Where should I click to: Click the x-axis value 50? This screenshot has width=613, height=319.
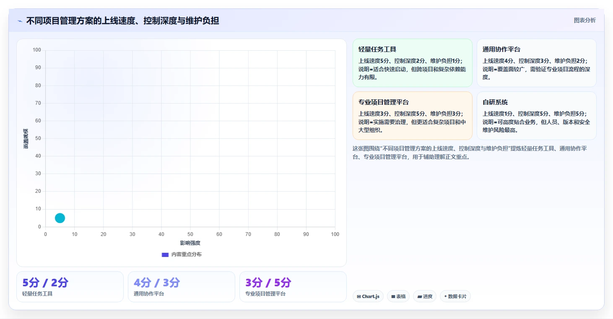click(190, 234)
